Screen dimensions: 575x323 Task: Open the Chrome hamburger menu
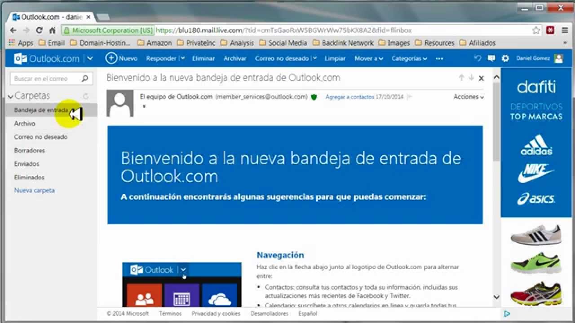(x=564, y=31)
